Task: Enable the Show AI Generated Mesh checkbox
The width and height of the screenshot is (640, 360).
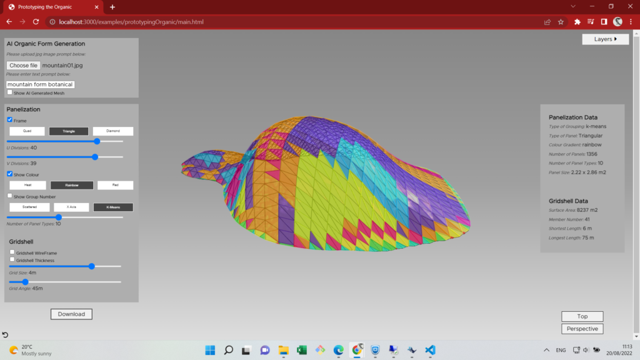Action: [x=10, y=92]
